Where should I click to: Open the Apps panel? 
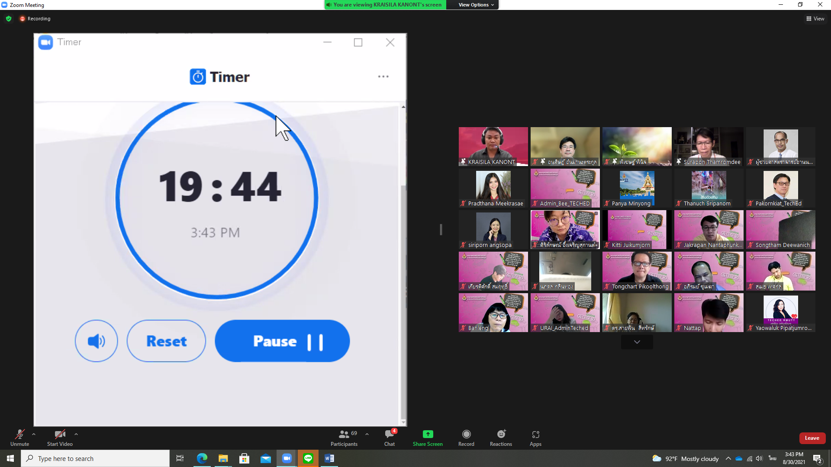(535, 438)
